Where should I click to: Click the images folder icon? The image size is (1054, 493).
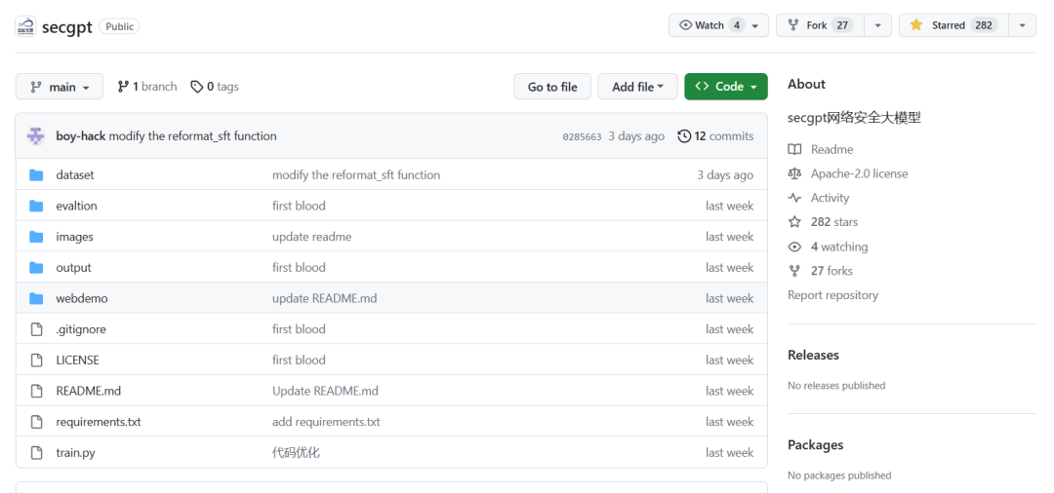click(36, 237)
